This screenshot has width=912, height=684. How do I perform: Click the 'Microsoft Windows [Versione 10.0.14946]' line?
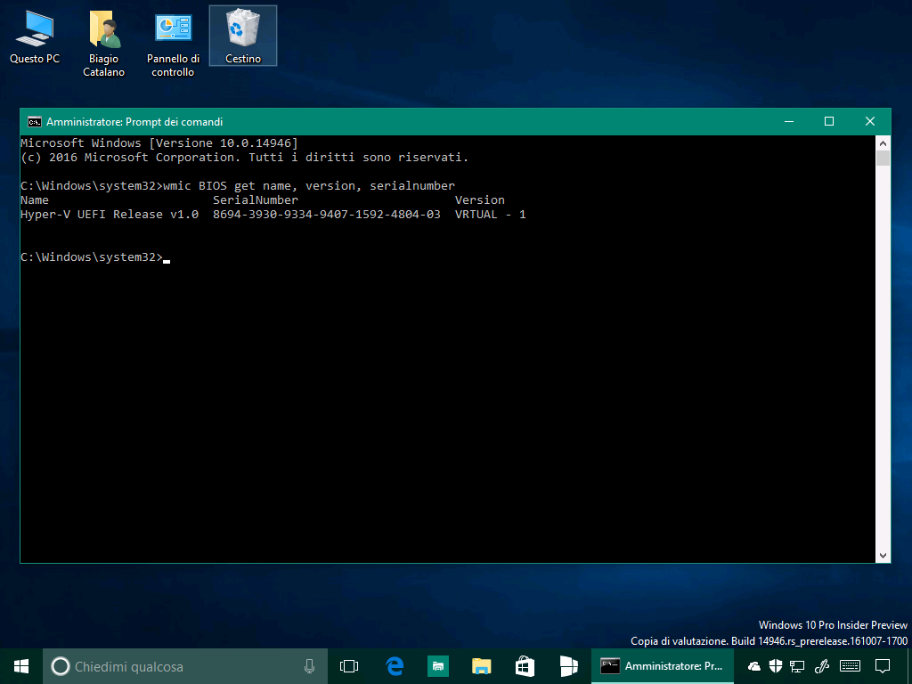[159, 143]
